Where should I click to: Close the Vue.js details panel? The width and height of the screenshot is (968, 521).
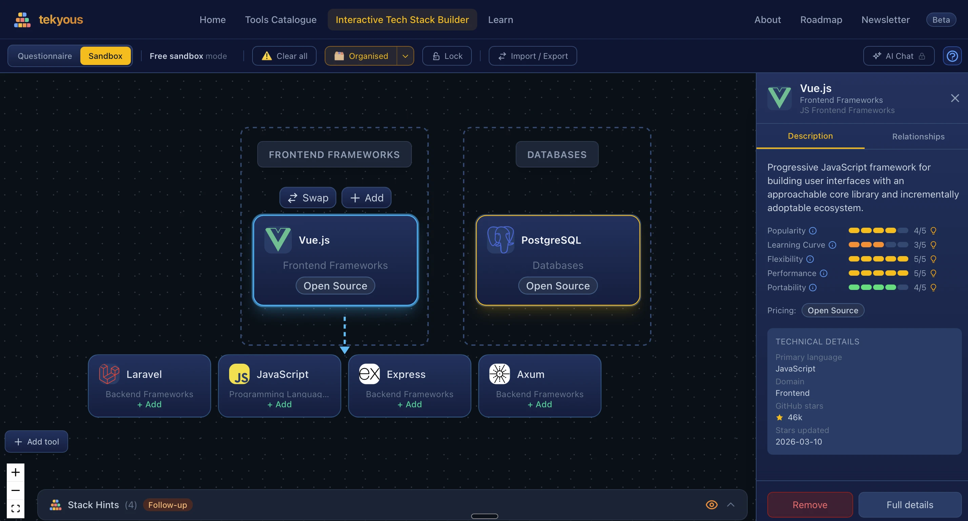pyautogui.click(x=954, y=98)
